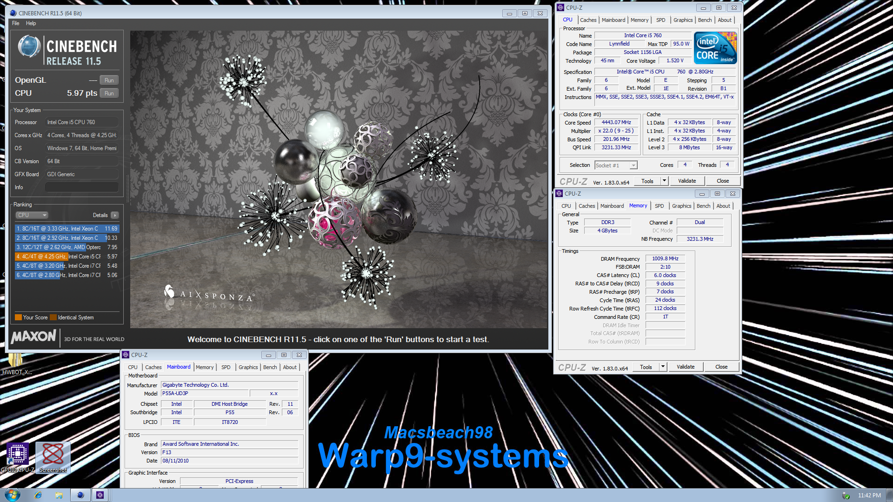Click the taskbar clock showing 11:42 PM
The height and width of the screenshot is (502, 893).
(x=869, y=495)
